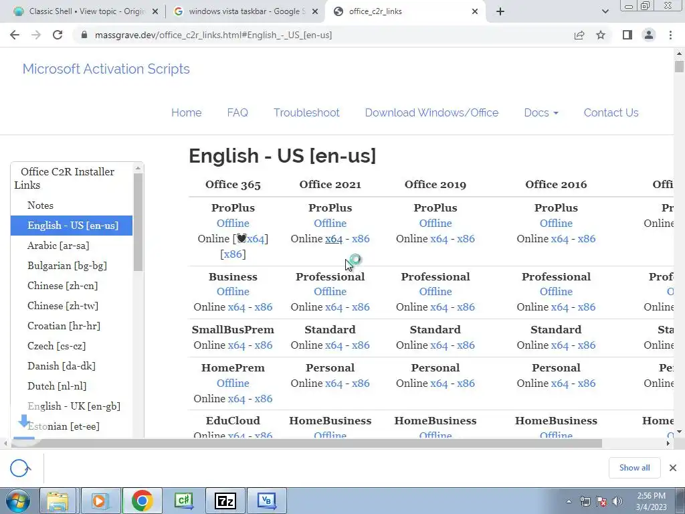Viewport: 685px width, 514px height.
Task: Open the Windows Start orb
Action: point(18,501)
